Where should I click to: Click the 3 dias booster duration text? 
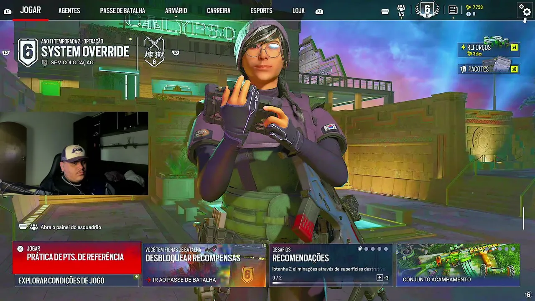477,54
